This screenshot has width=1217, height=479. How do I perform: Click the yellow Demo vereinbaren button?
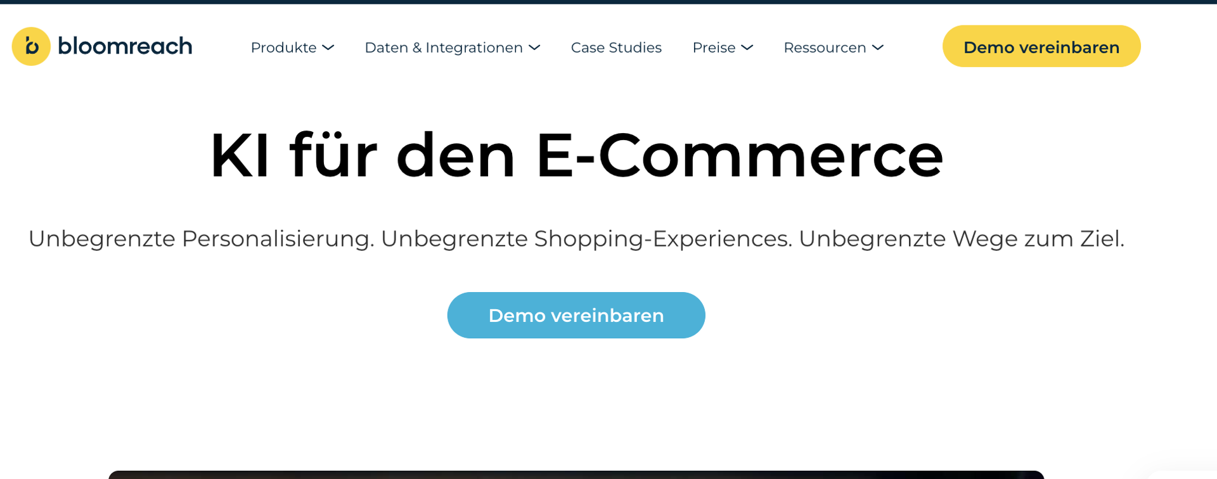coord(1041,46)
